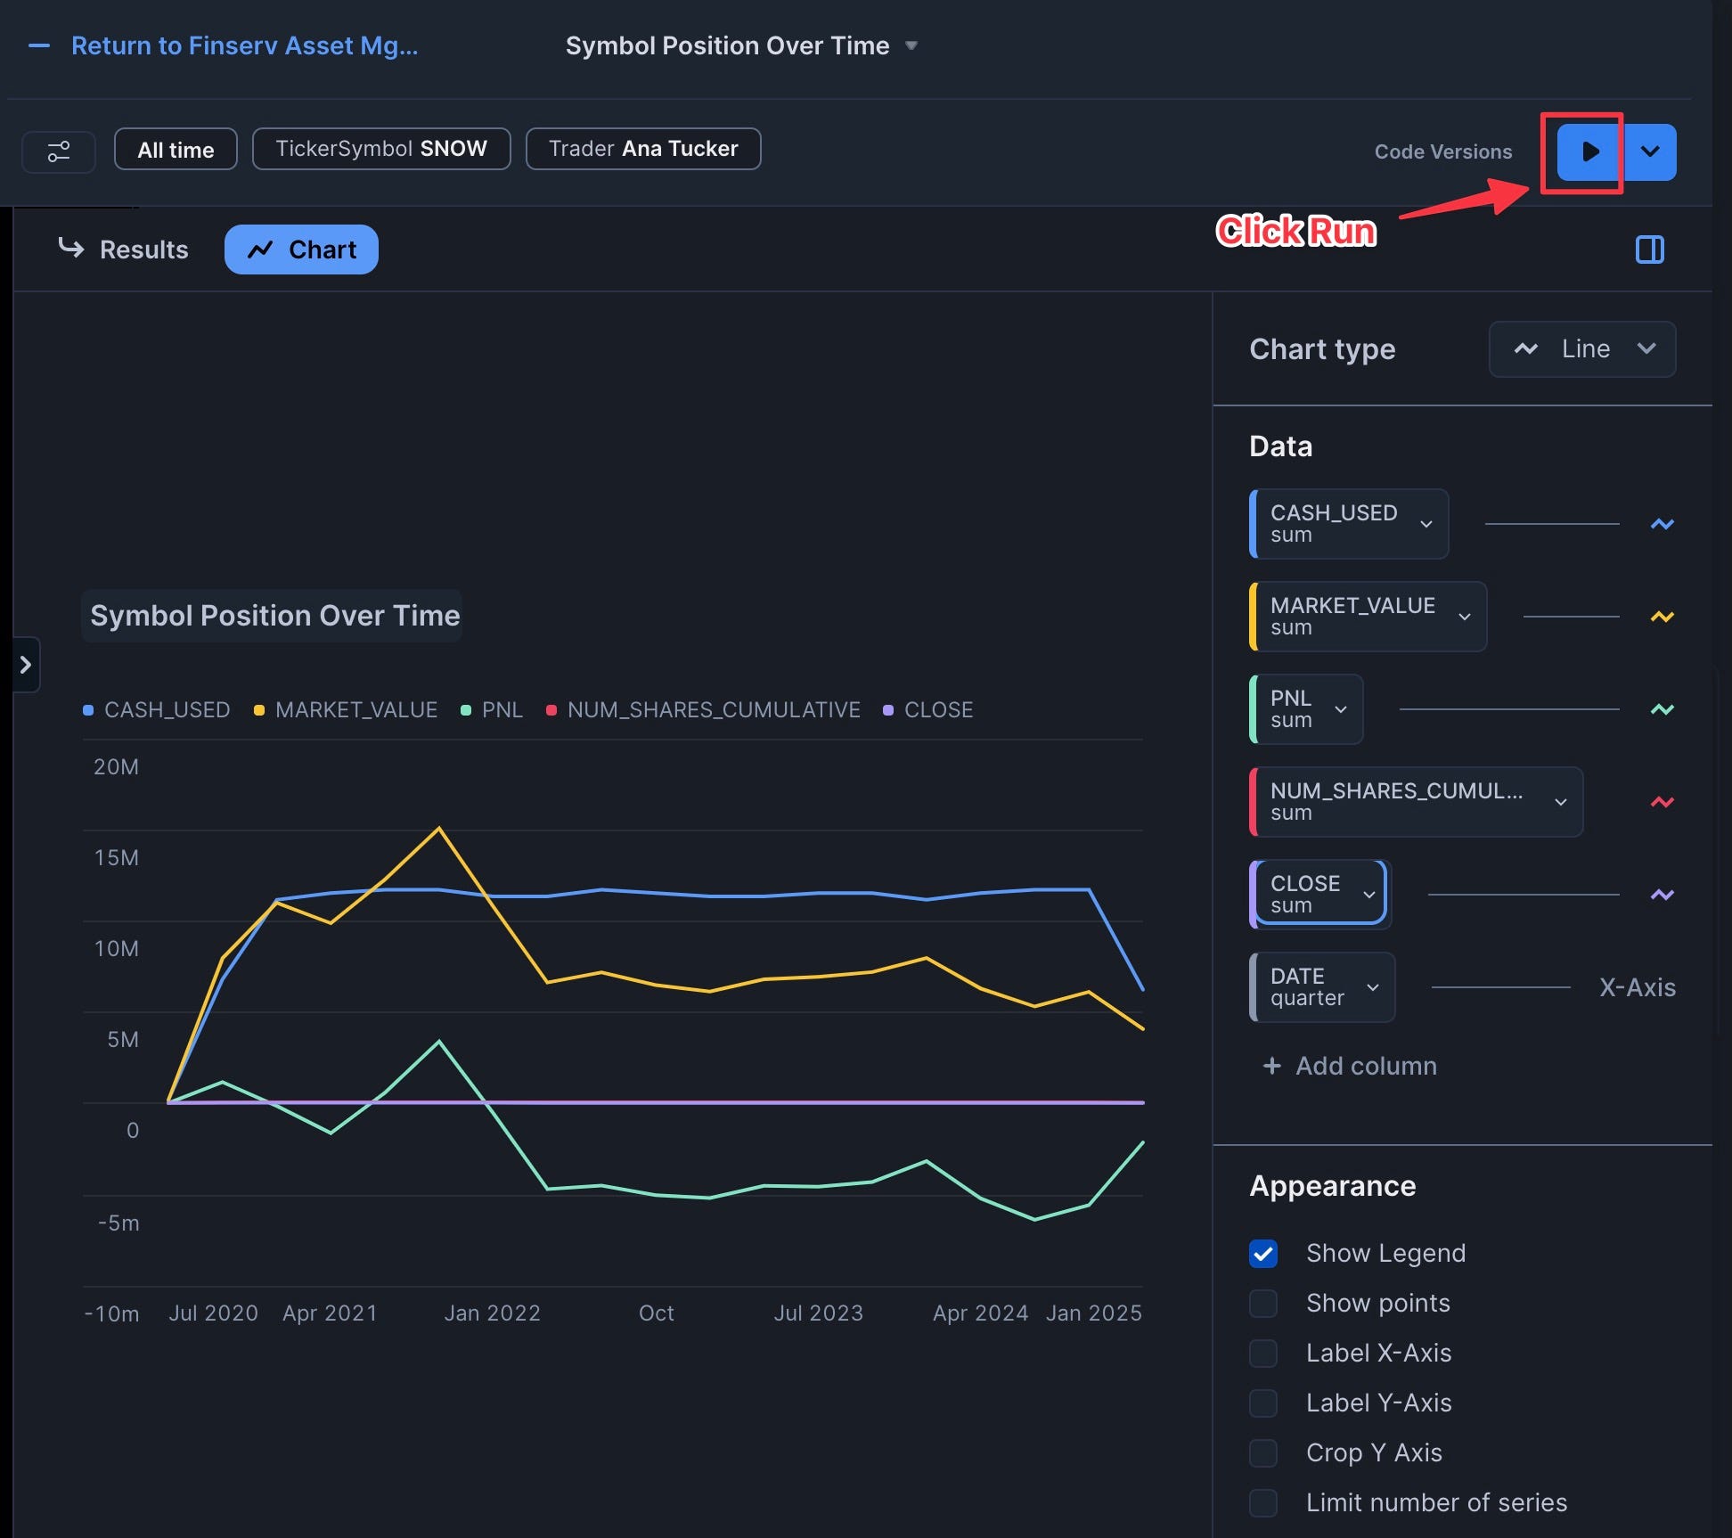Click Return to Finserv Asset Mg link
1732x1538 pixels.
[x=244, y=45]
